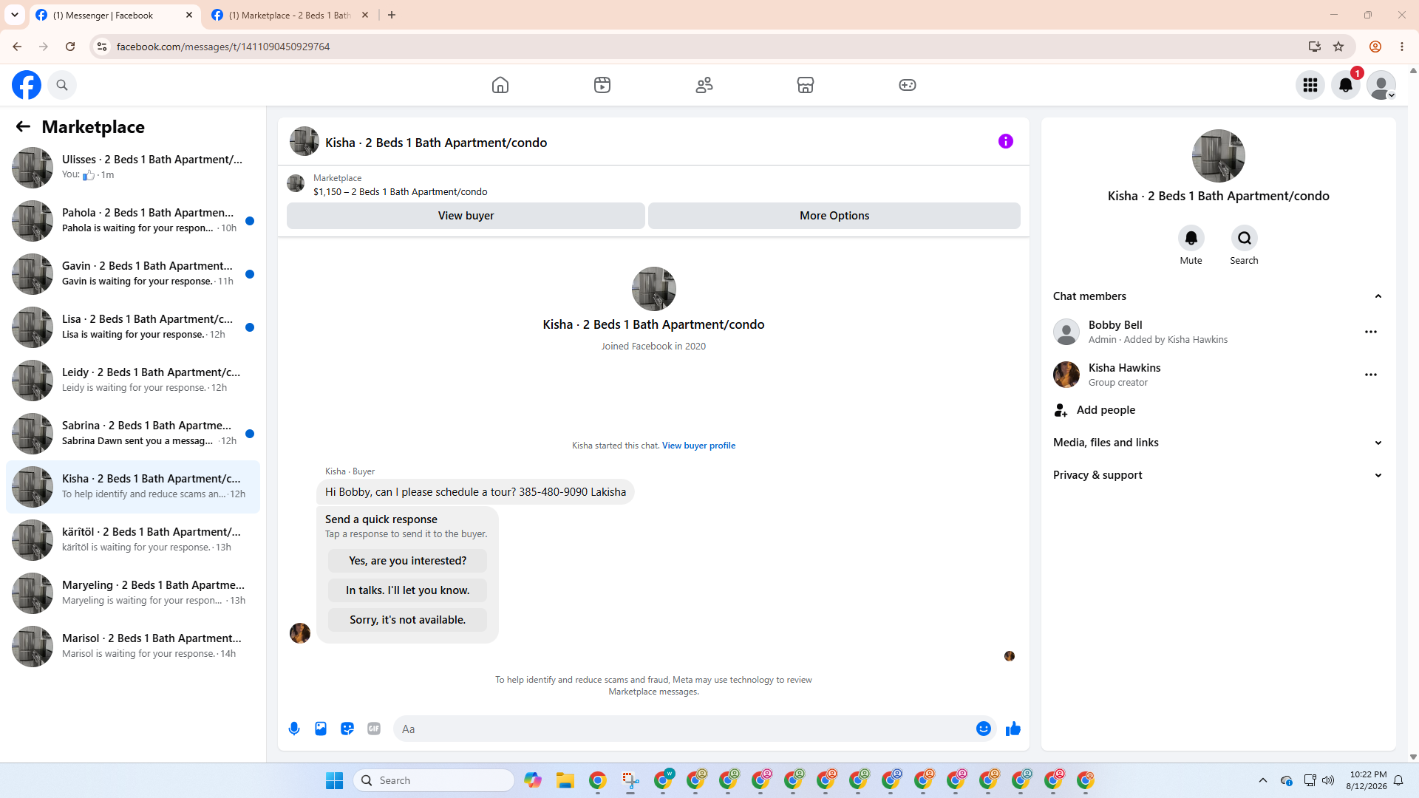Open Facebook Home from the top navigation
Image resolution: width=1419 pixels, height=798 pixels.
[500, 85]
